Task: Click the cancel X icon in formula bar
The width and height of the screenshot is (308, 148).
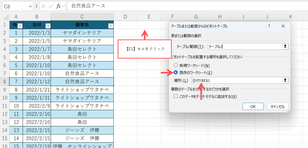Action: 44,6
